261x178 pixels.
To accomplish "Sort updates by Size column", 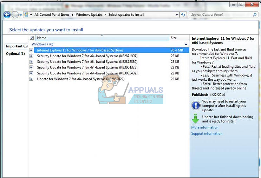I will [x=179, y=38].
